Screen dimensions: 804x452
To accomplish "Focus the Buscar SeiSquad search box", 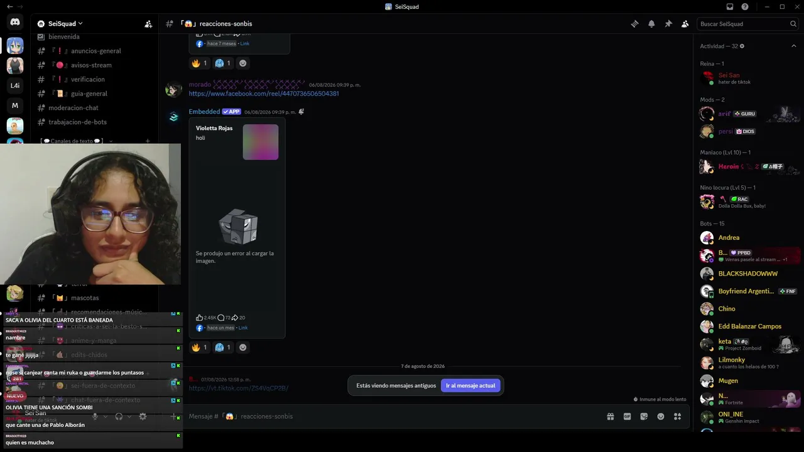I will (x=747, y=24).
